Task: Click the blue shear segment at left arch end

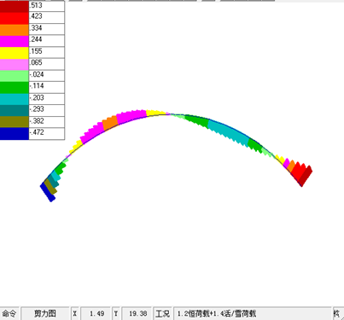Action: click(x=48, y=192)
